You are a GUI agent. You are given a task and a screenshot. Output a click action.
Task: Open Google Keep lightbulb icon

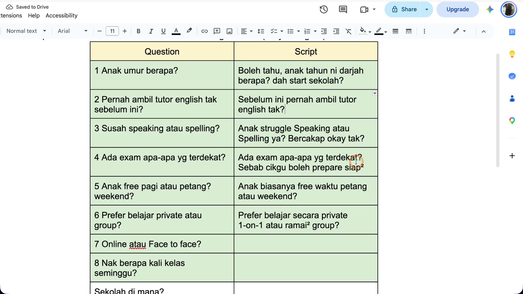coord(512,54)
